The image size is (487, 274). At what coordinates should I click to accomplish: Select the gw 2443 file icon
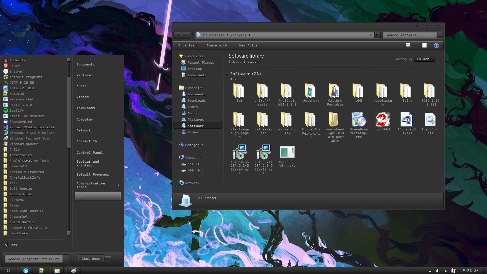382,121
